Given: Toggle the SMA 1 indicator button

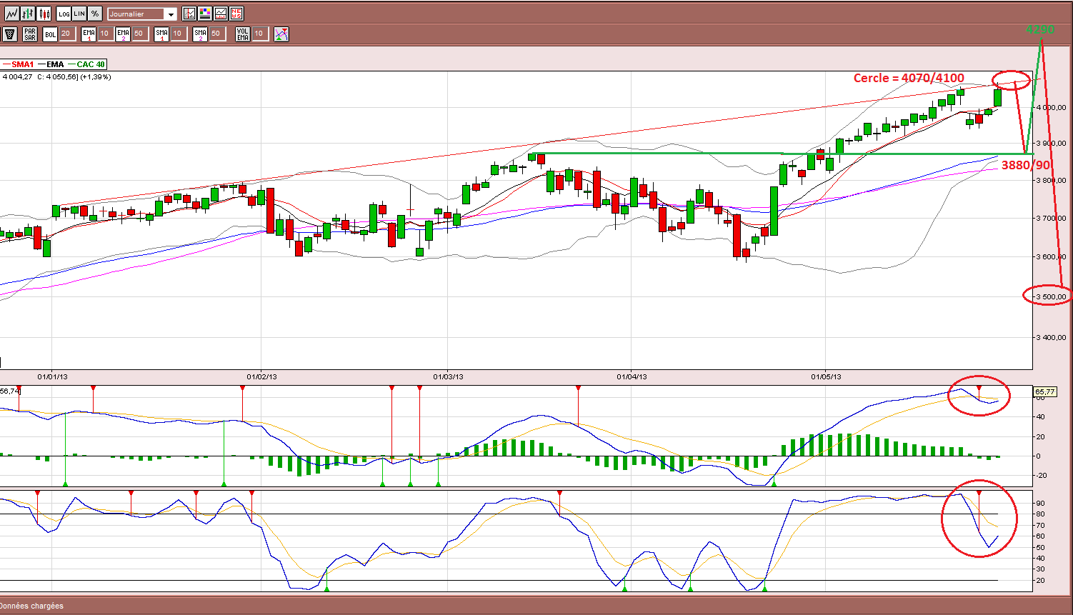Looking at the screenshot, I should pyautogui.click(x=161, y=34).
